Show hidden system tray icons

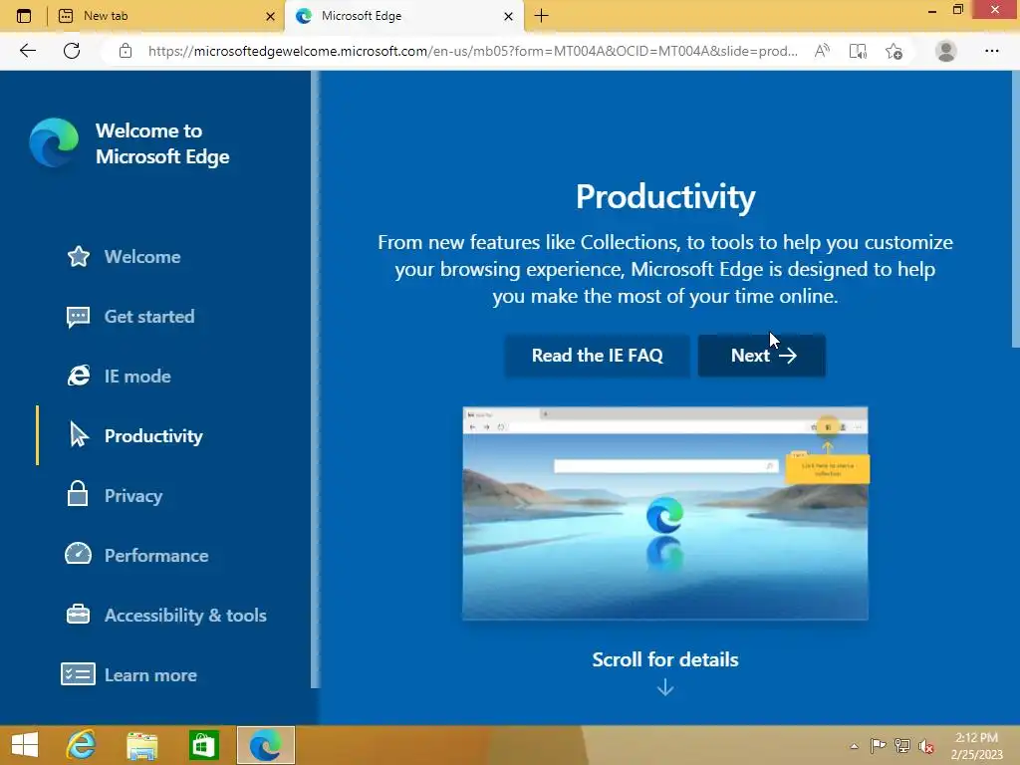tap(854, 746)
